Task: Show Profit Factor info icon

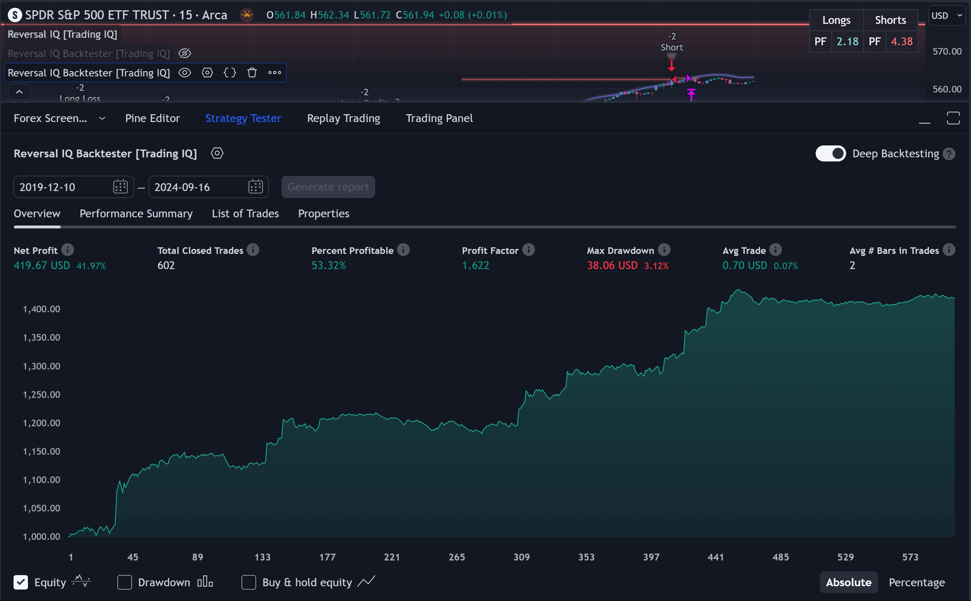Action: pyautogui.click(x=529, y=250)
